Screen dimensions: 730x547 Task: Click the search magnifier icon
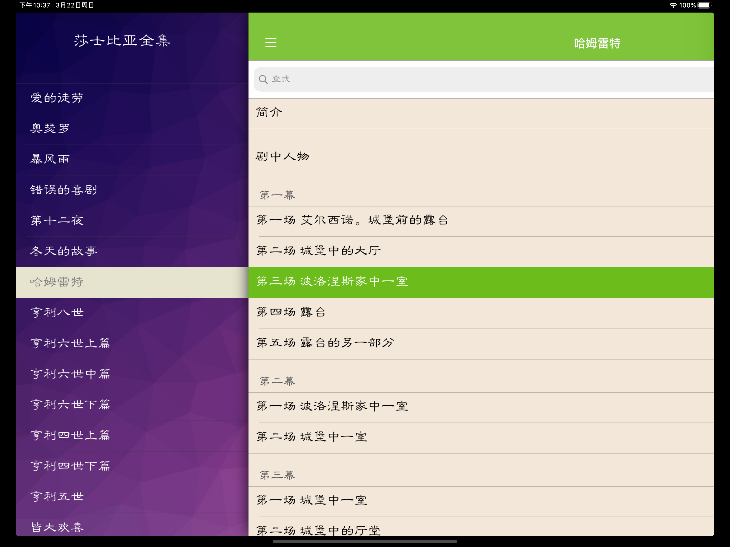(x=263, y=79)
